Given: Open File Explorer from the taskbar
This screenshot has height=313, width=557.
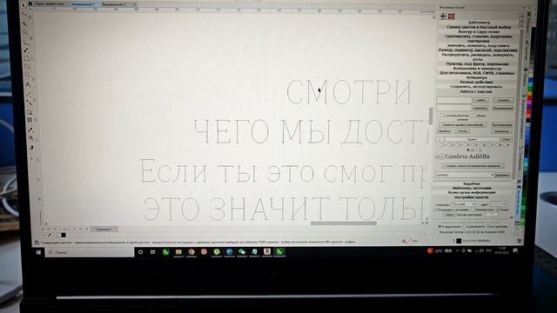Looking at the screenshot, I should [178, 252].
